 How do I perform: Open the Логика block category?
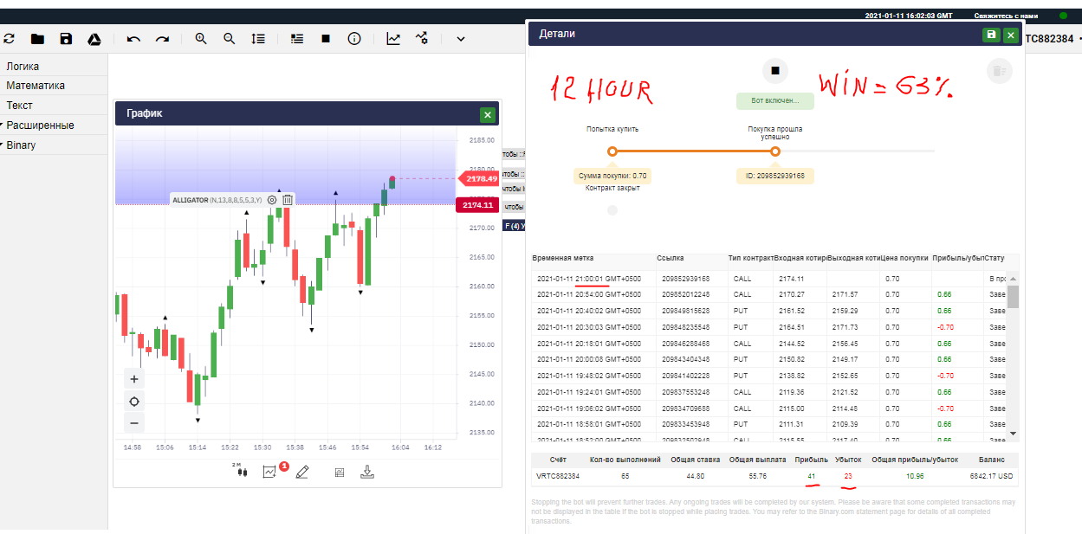pos(23,67)
